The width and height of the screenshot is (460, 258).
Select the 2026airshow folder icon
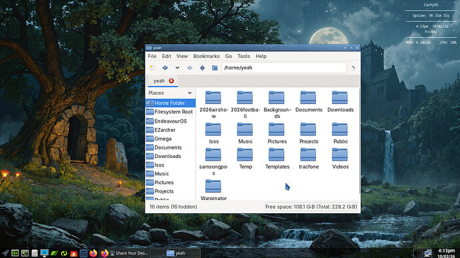tap(213, 97)
